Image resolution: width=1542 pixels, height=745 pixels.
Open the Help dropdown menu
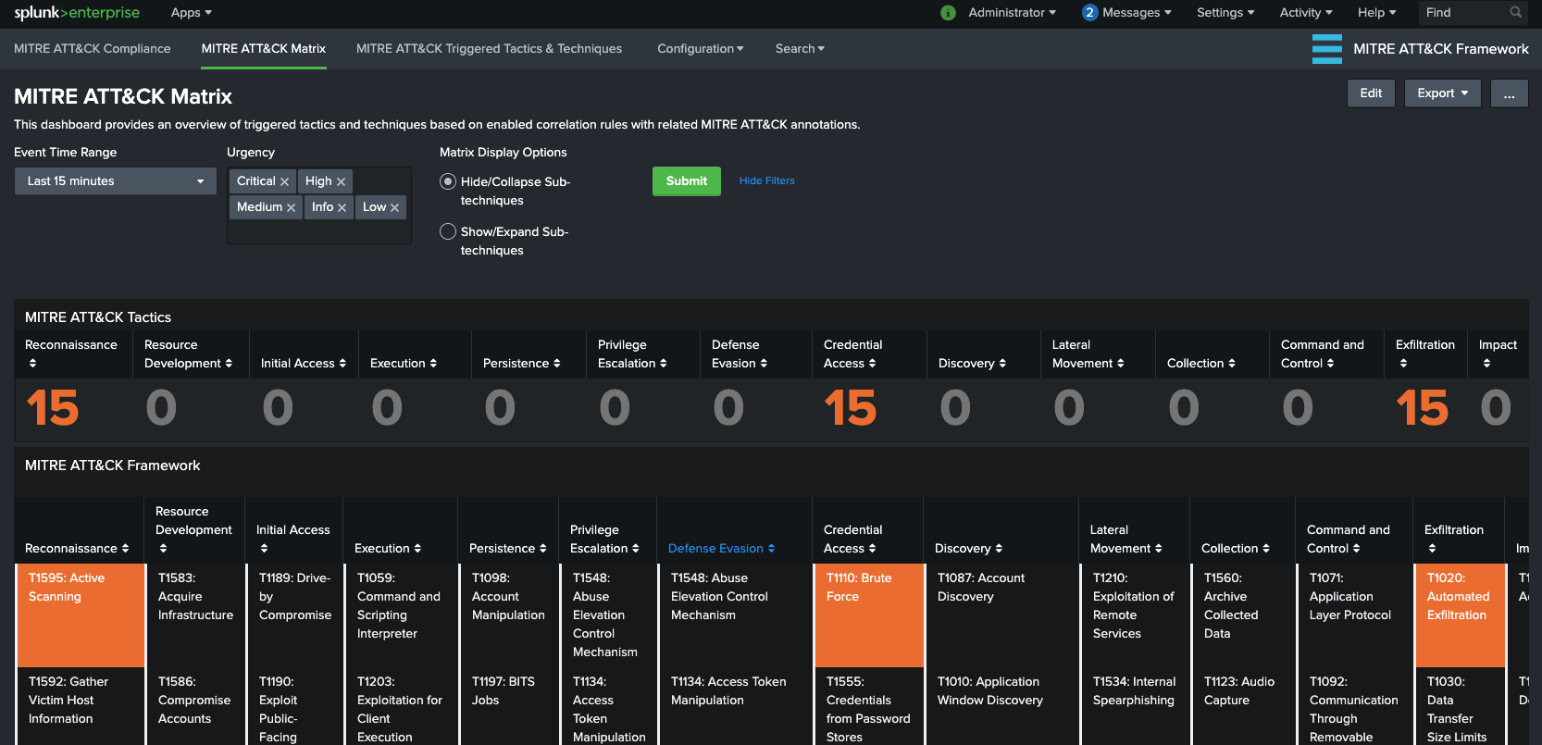pyautogui.click(x=1376, y=13)
